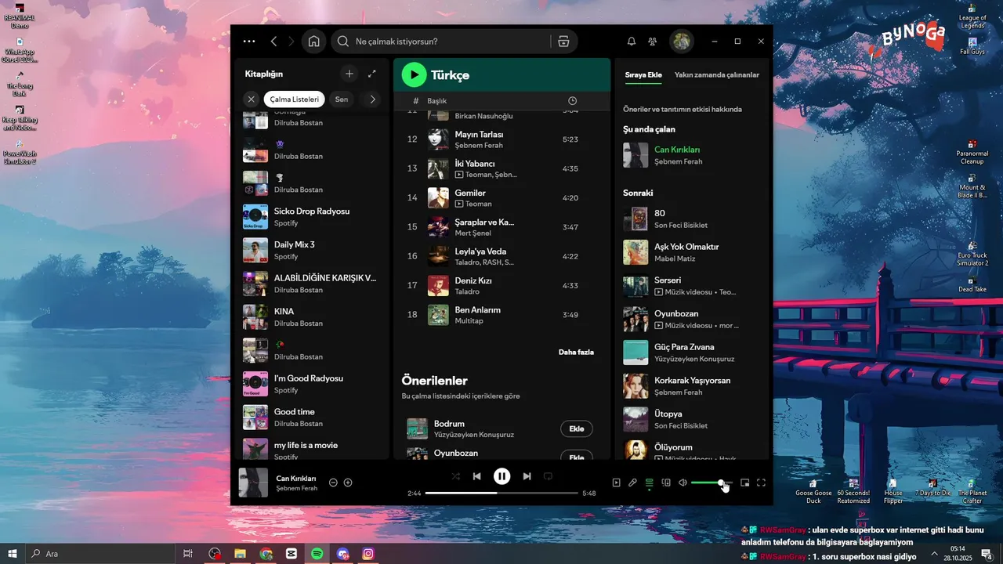Click Daha fazla to show more tracks
Viewport: 1003px width, 564px height.
(576, 352)
